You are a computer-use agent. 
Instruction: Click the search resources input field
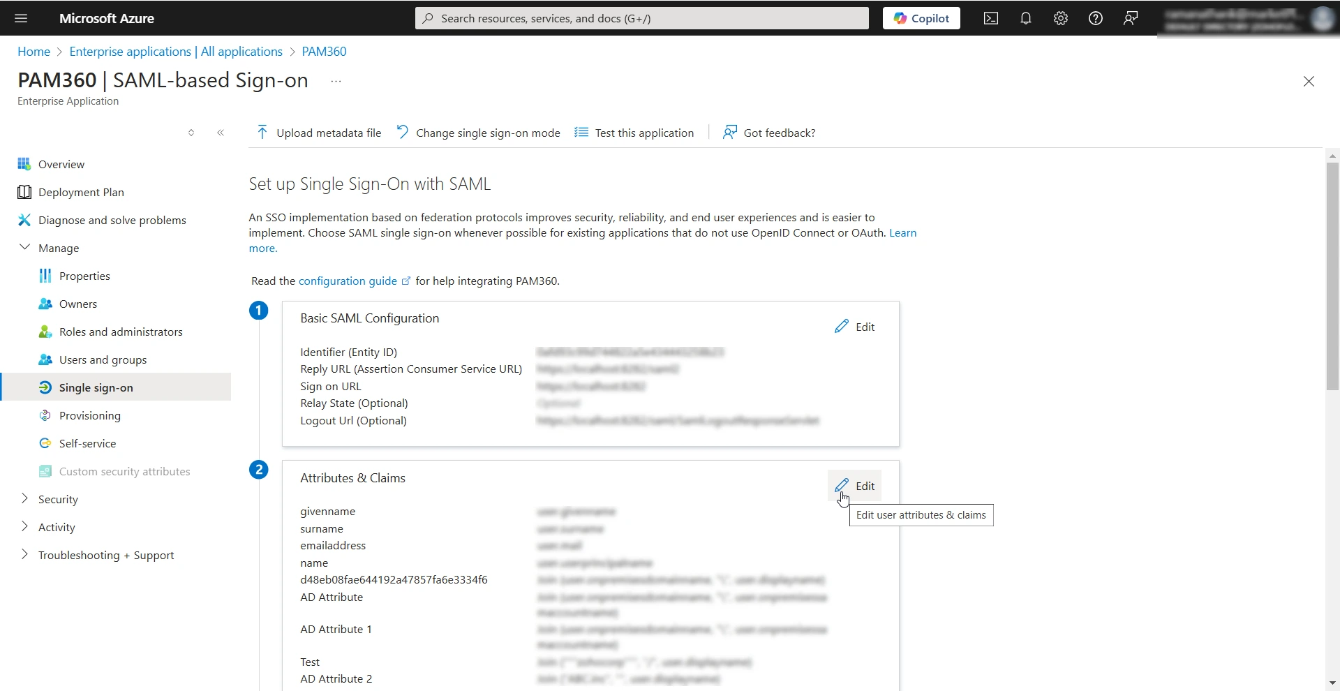tap(641, 18)
